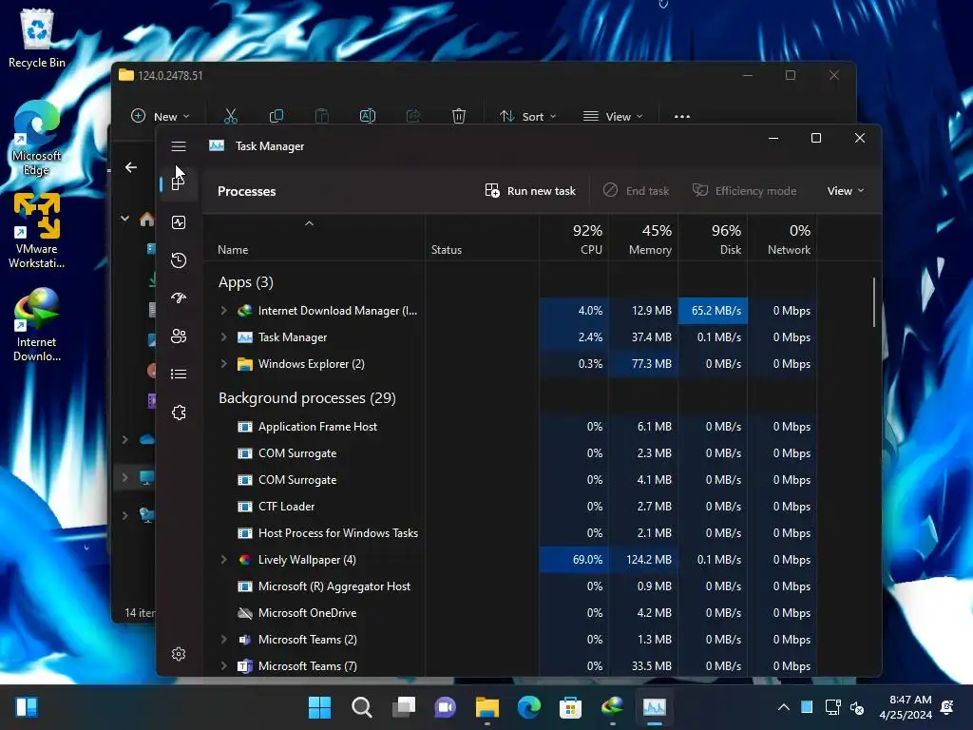Click Back arrow in File Explorer
This screenshot has width=973, height=730.
[x=131, y=167]
